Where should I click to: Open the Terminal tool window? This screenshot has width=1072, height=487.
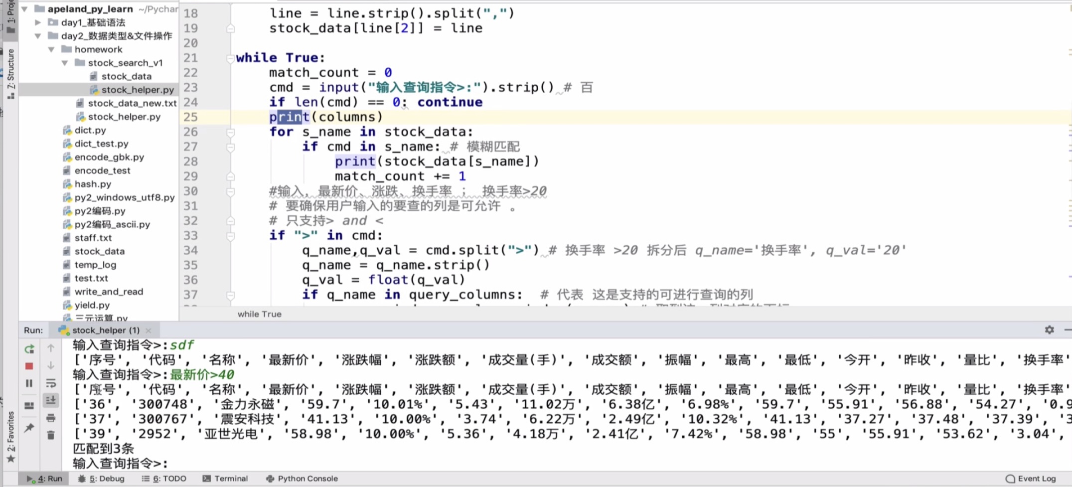[x=225, y=479]
